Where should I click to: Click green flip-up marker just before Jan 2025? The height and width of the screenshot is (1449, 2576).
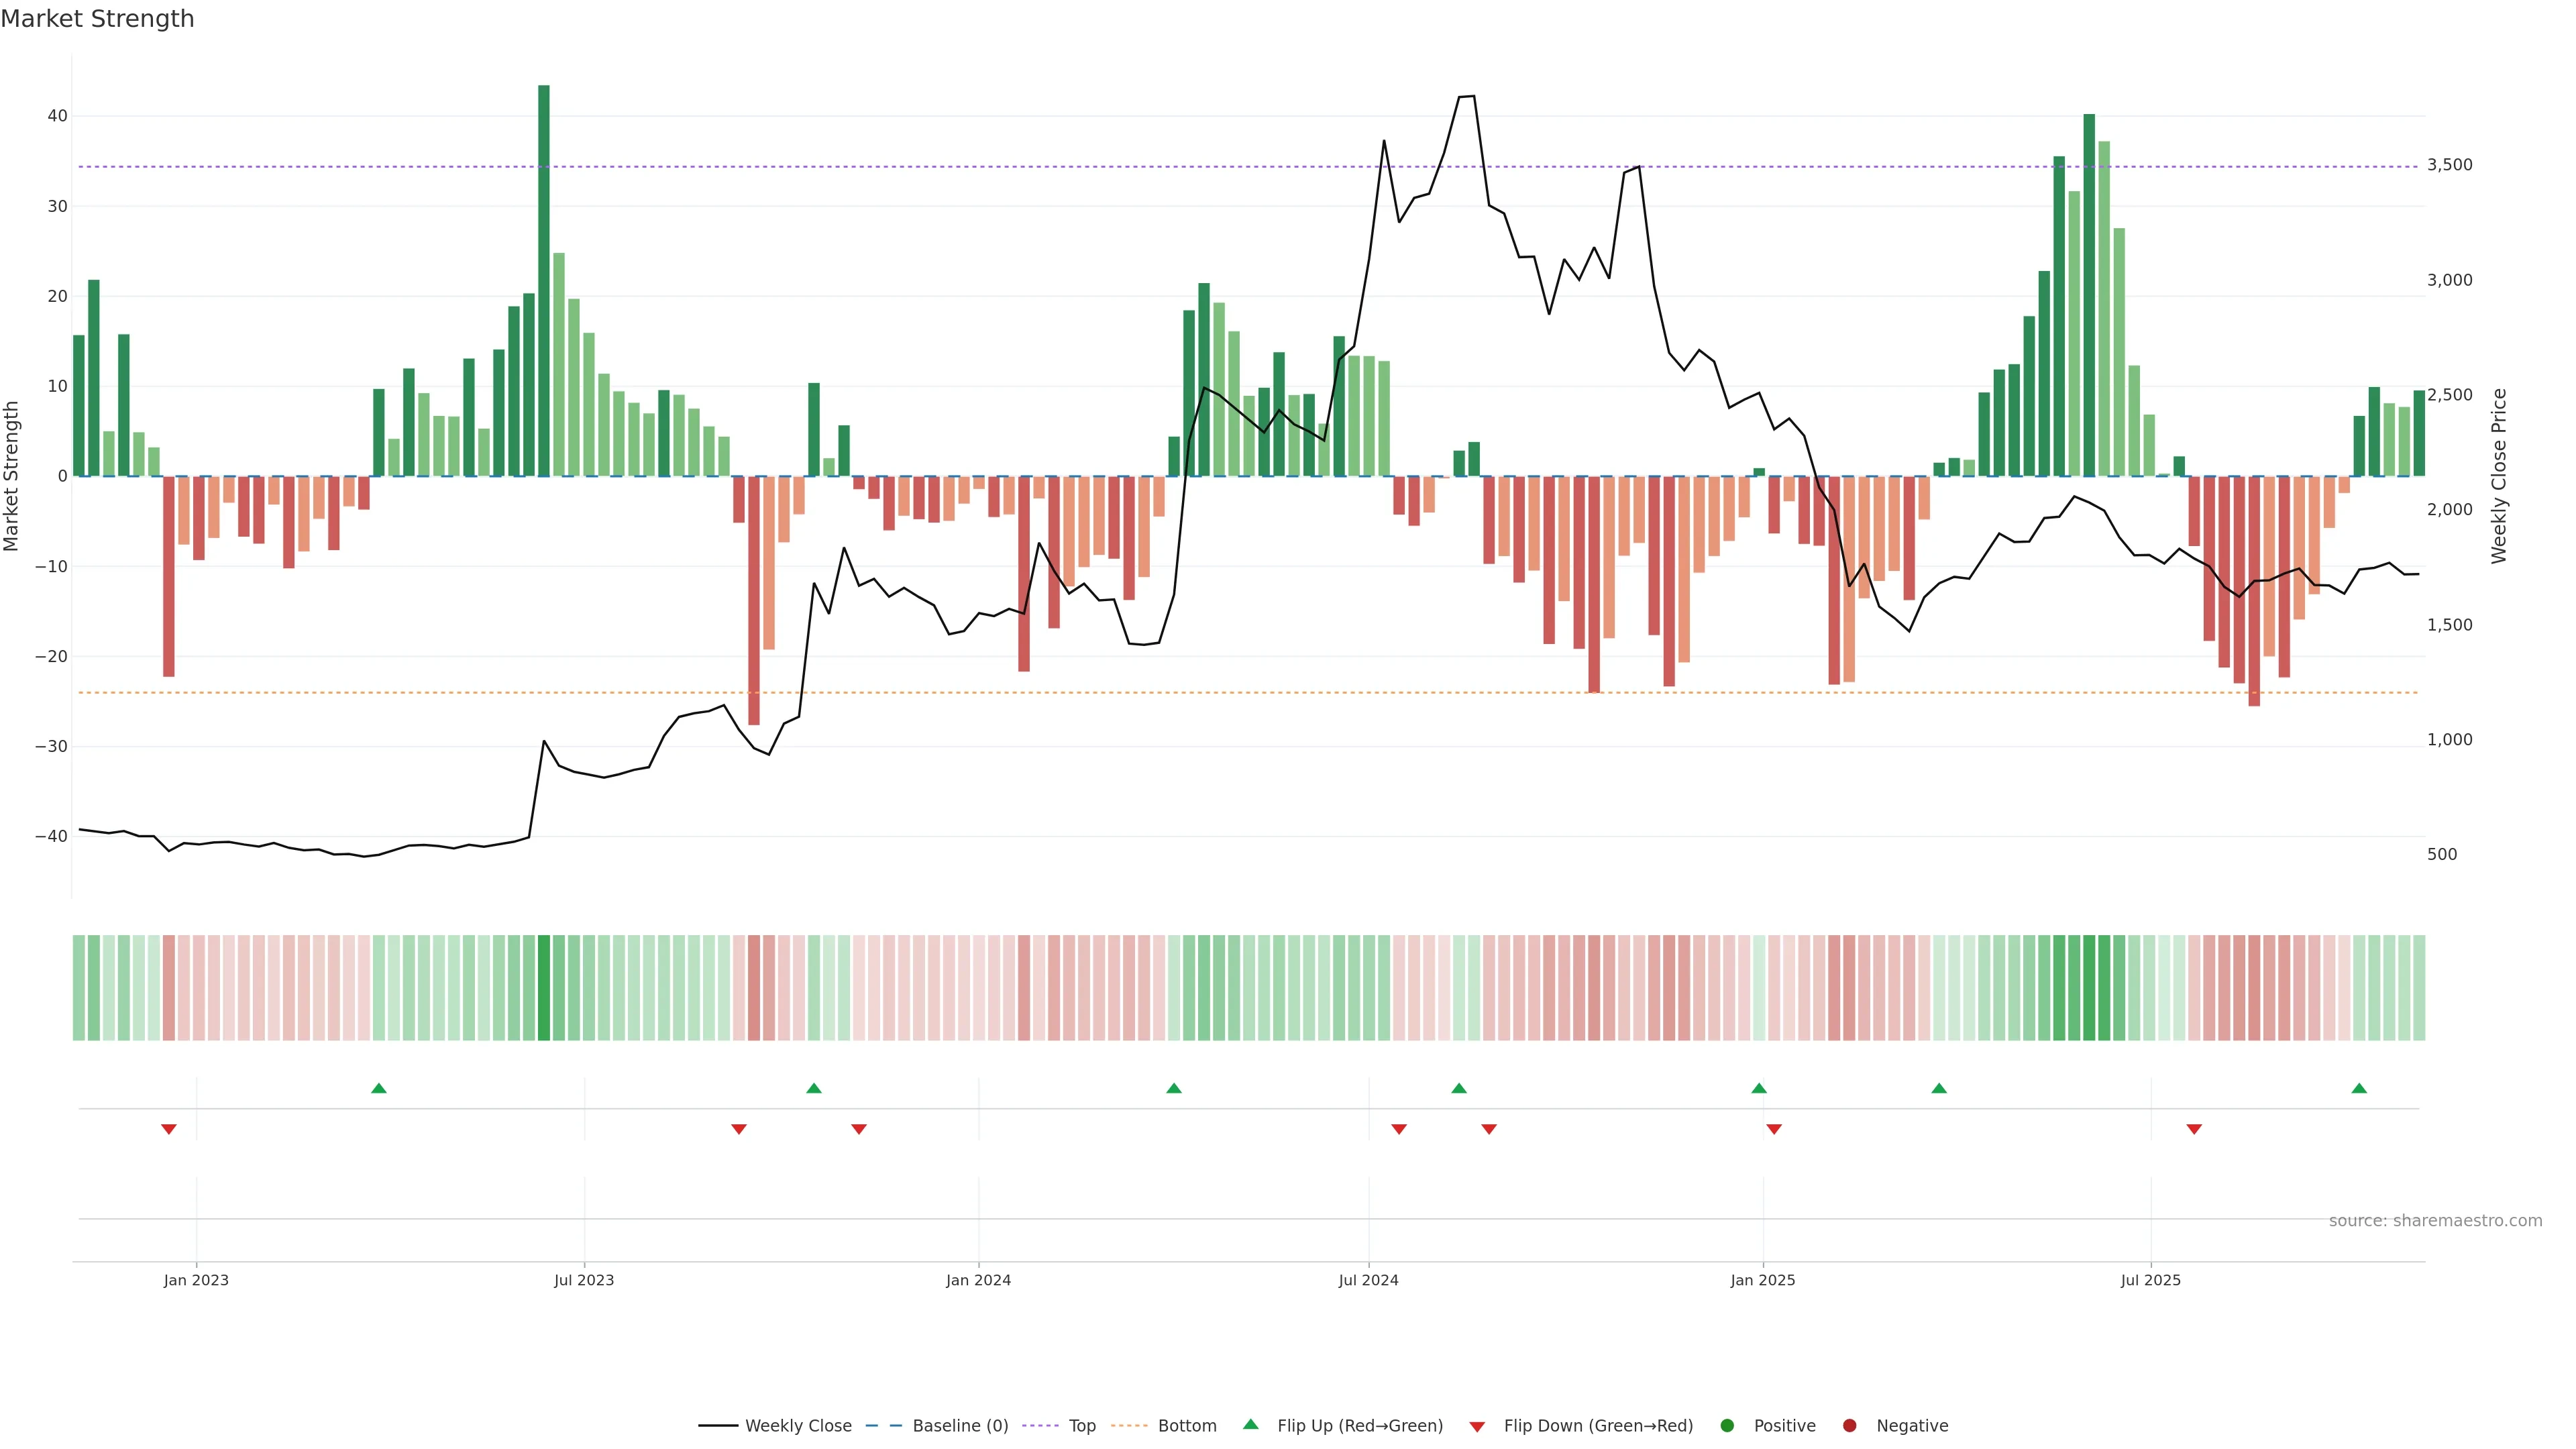[1759, 1088]
